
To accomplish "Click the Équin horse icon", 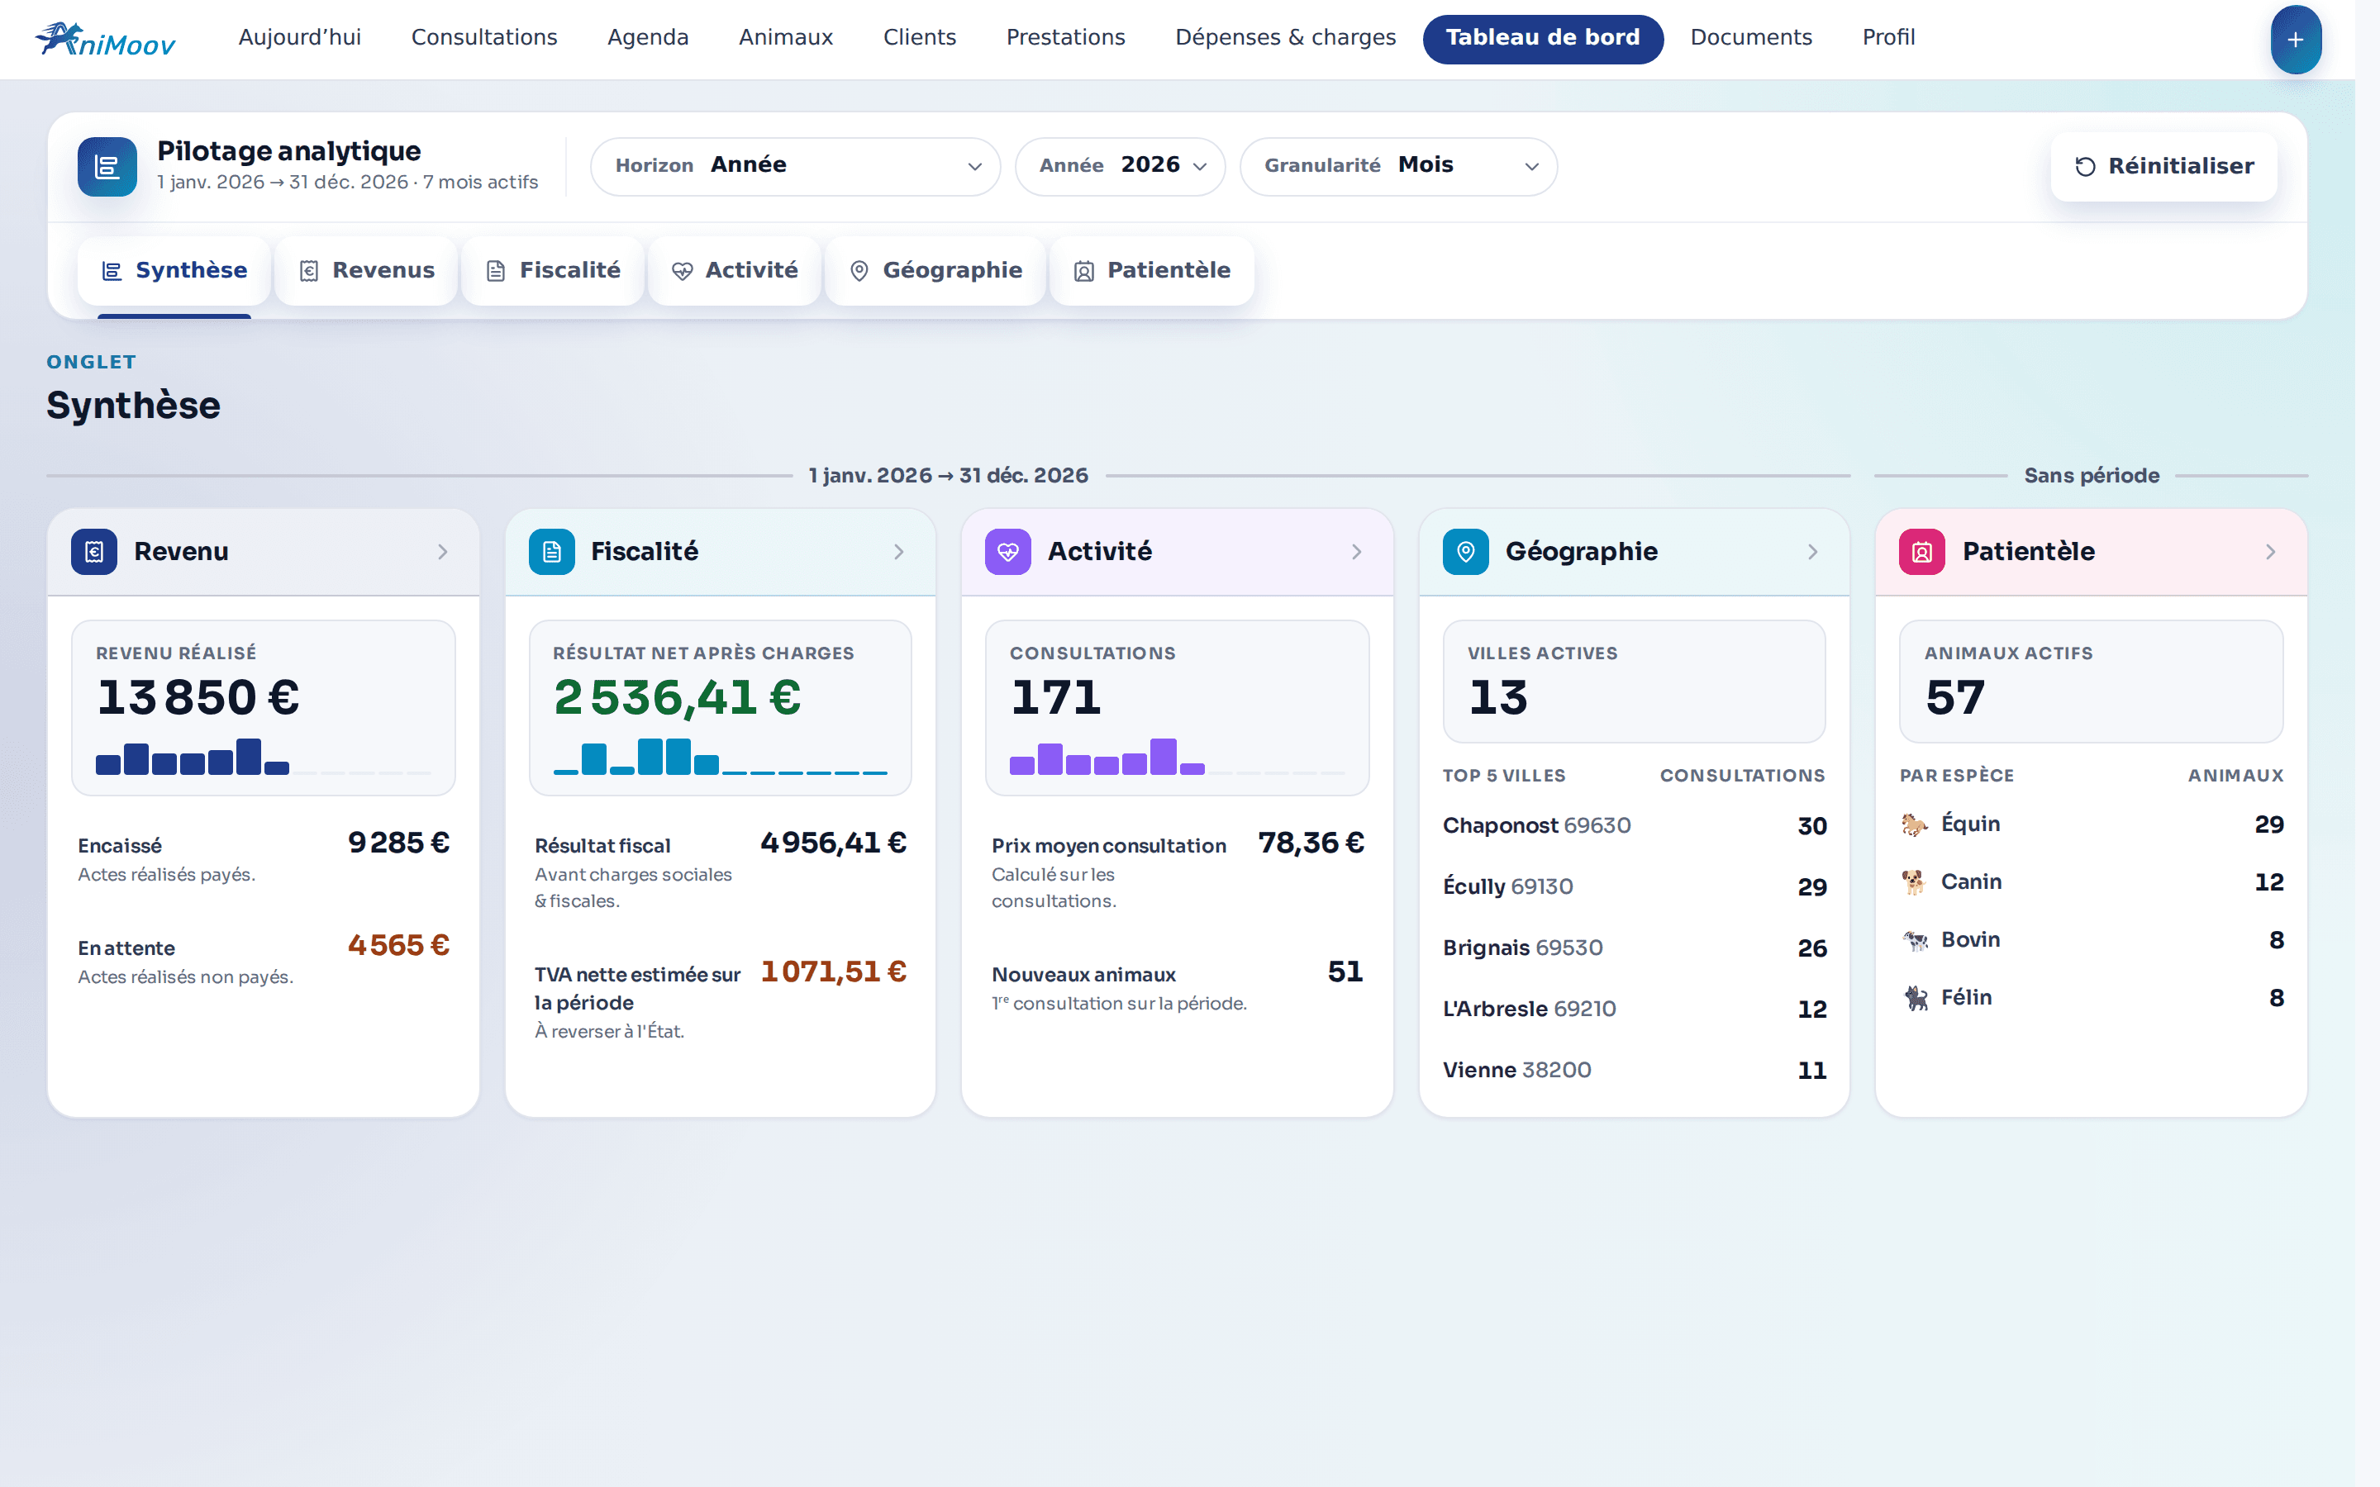I will [x=1914, y=824].
